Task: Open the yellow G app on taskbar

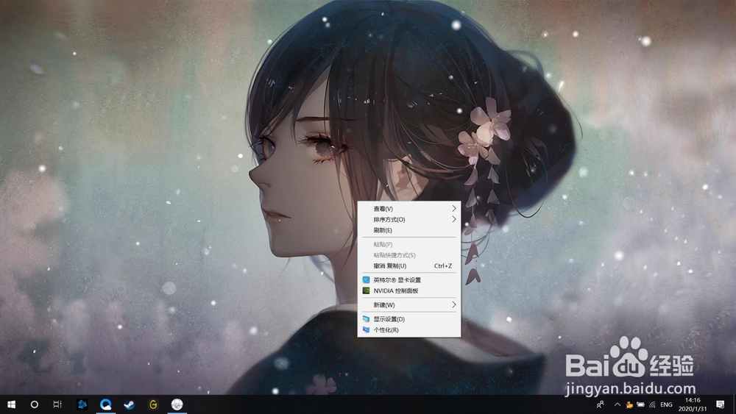Action: click(x=153, y=404)
